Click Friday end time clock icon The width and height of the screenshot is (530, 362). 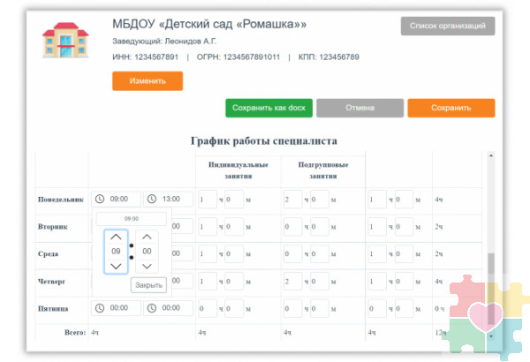[152, 308]
